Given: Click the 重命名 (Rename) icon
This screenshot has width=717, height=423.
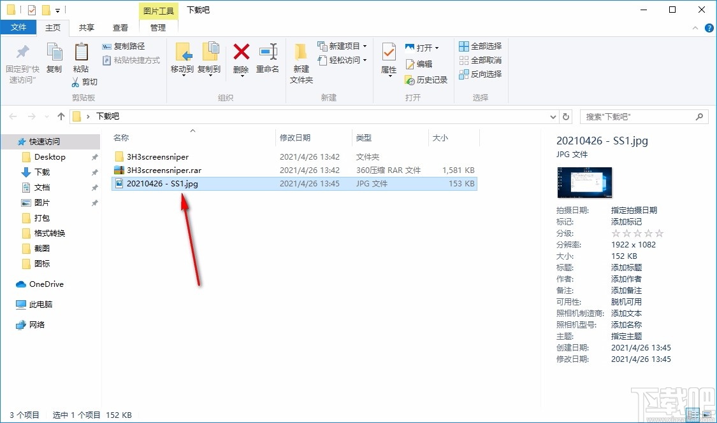Looking at the screenshot, I should tap(268, 60).
